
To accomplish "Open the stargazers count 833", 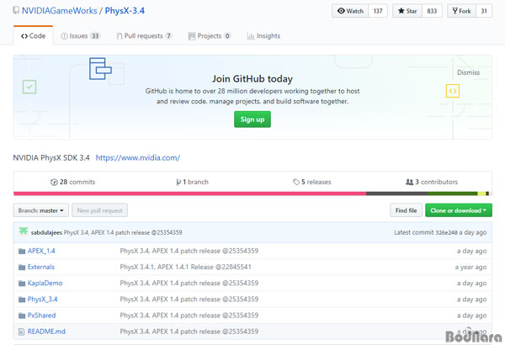I will [x=432, y=11].
